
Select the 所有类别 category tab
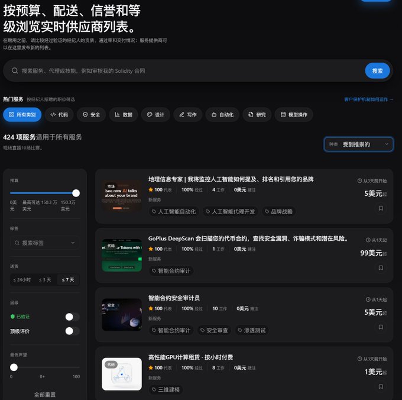[x=22, y=115]
